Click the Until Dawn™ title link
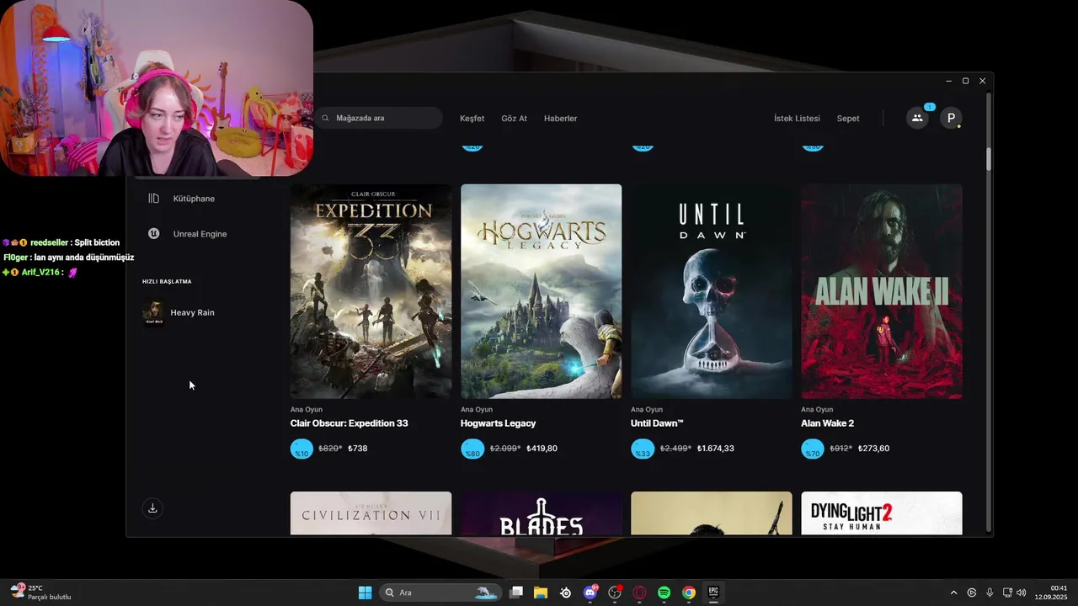Image resolution: width=1078 pixels, height=606 pixels. pyautogui.click(x=657, y=423)
